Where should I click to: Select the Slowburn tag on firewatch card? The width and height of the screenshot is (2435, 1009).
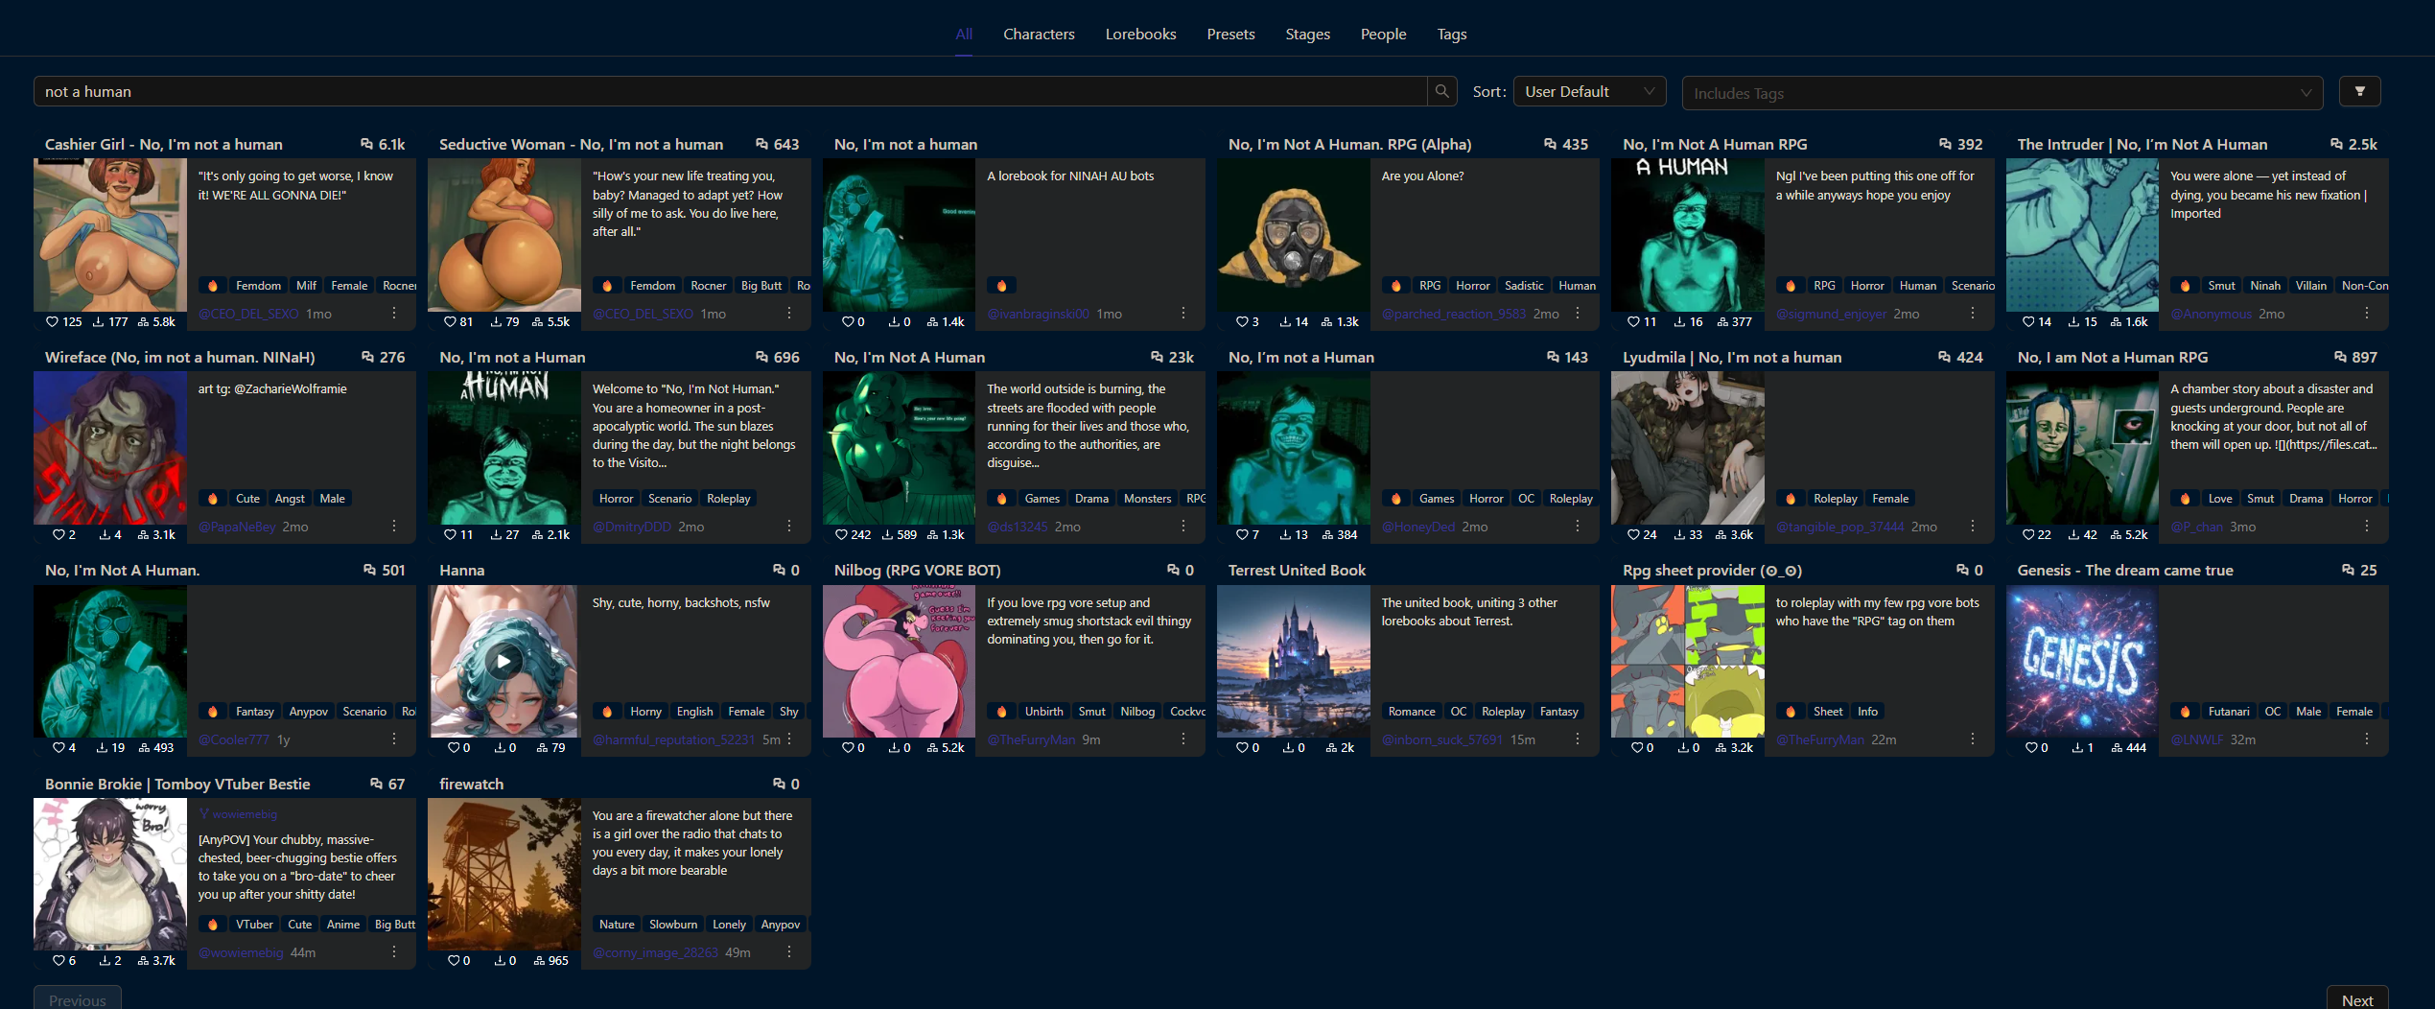[673, 925]
